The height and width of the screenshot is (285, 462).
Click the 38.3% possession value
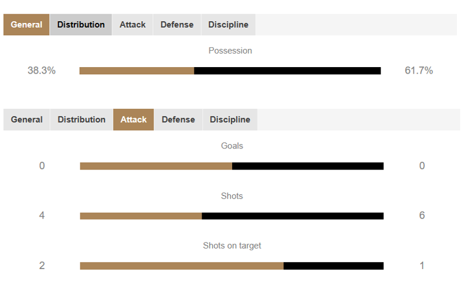point(41,71)
